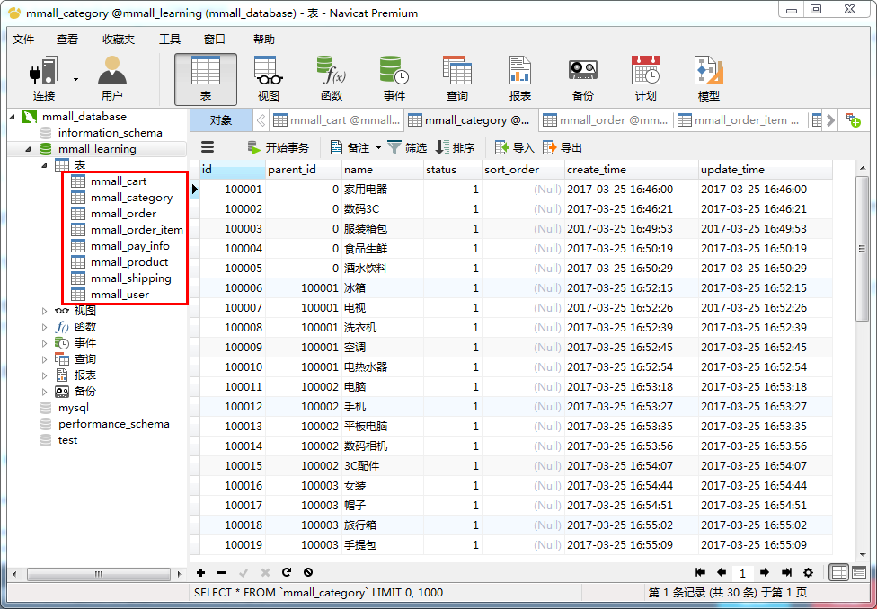Open the 收藏夹 menu
Screen dimensions: 877x609
point(119,40)
